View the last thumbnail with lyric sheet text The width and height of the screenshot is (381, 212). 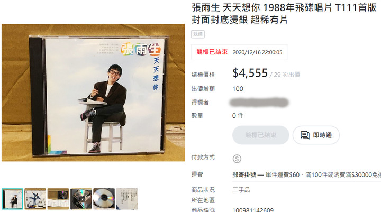(x=127, y=199)
